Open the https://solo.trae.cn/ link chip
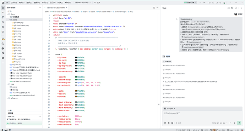The image size is (245, 131). 194,42
